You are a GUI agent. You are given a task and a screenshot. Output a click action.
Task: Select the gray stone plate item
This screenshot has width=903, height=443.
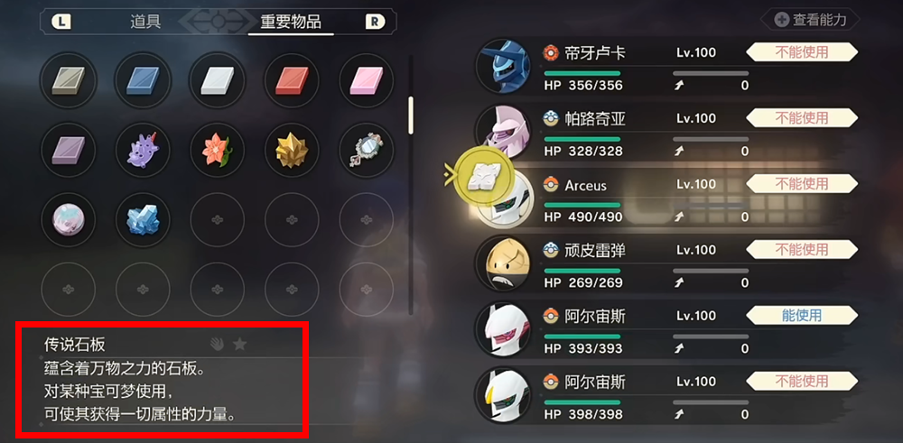point(68,81)
